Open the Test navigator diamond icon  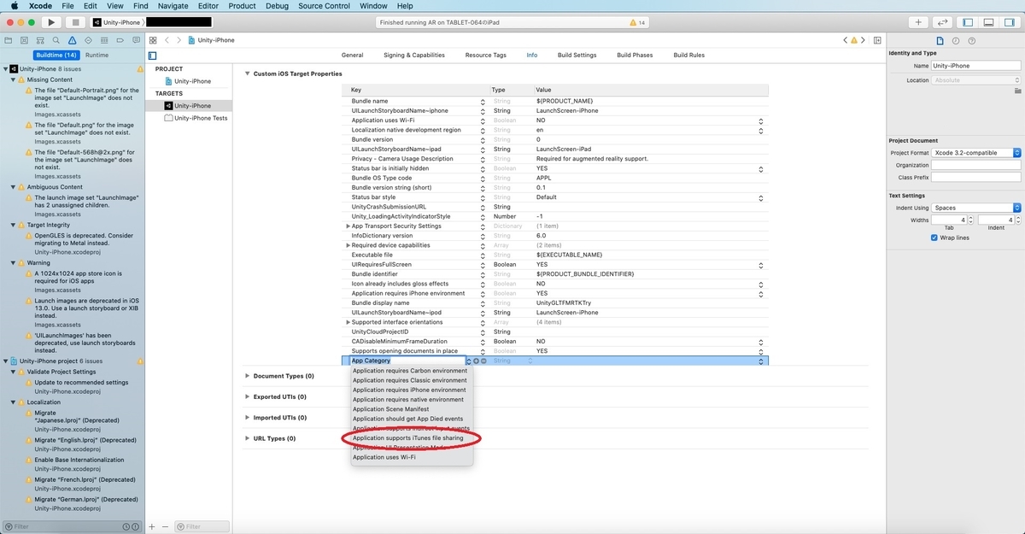click(86, 40)
